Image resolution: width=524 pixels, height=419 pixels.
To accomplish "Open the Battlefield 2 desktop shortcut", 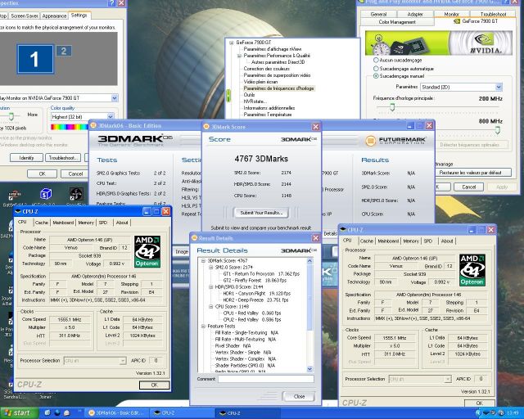I will pos(15,194).
